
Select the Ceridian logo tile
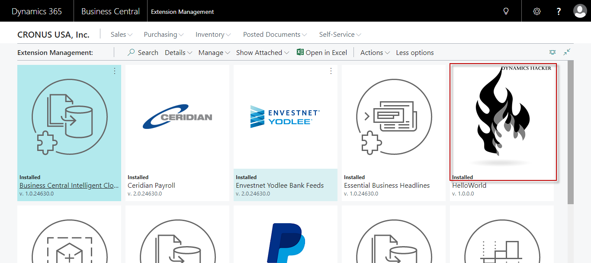[177, 117]
